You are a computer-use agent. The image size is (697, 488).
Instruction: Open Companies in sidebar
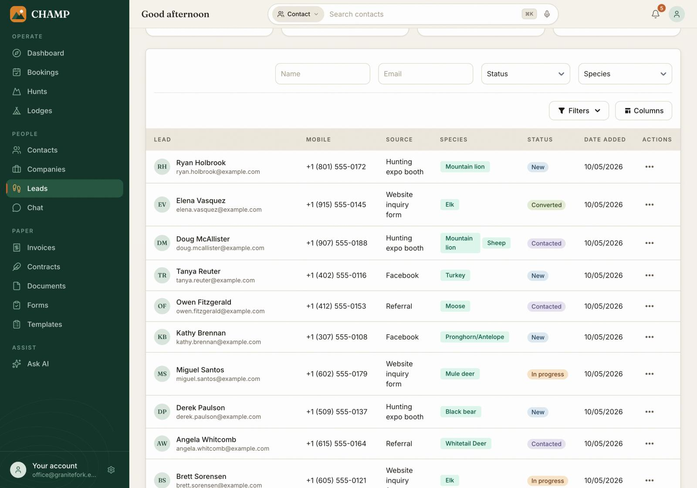pos(64,169)
